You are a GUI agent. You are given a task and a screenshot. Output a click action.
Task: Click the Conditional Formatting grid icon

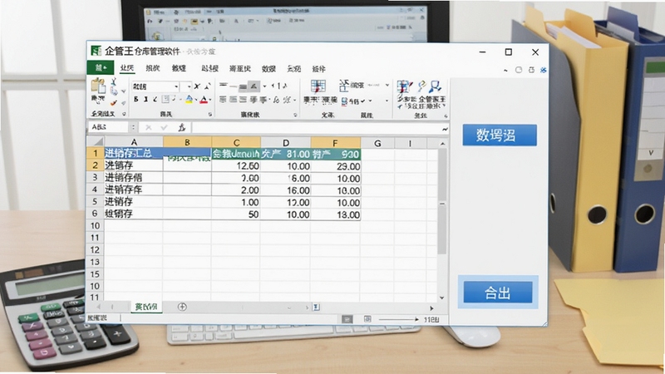[x=318, y=86]
